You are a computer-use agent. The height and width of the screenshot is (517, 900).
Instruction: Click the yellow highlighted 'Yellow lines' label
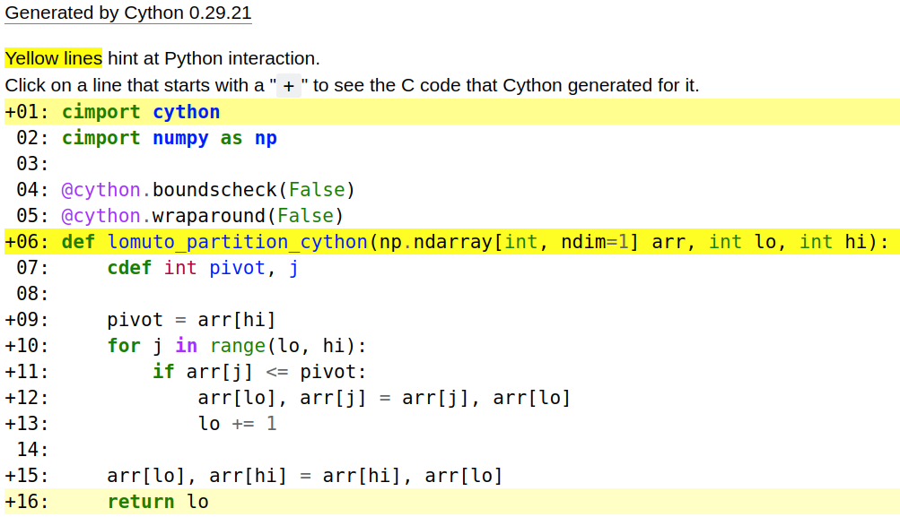click(x=54, y=59)
